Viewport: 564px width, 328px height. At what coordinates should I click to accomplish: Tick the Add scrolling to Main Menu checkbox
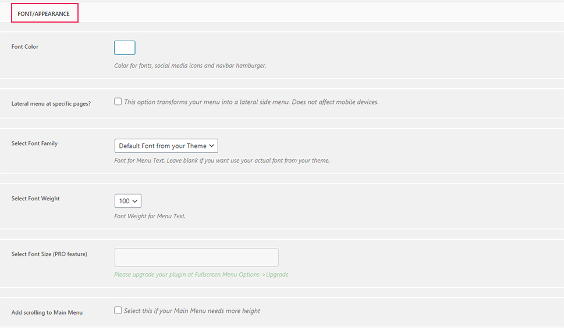click(x=118, y=311)
